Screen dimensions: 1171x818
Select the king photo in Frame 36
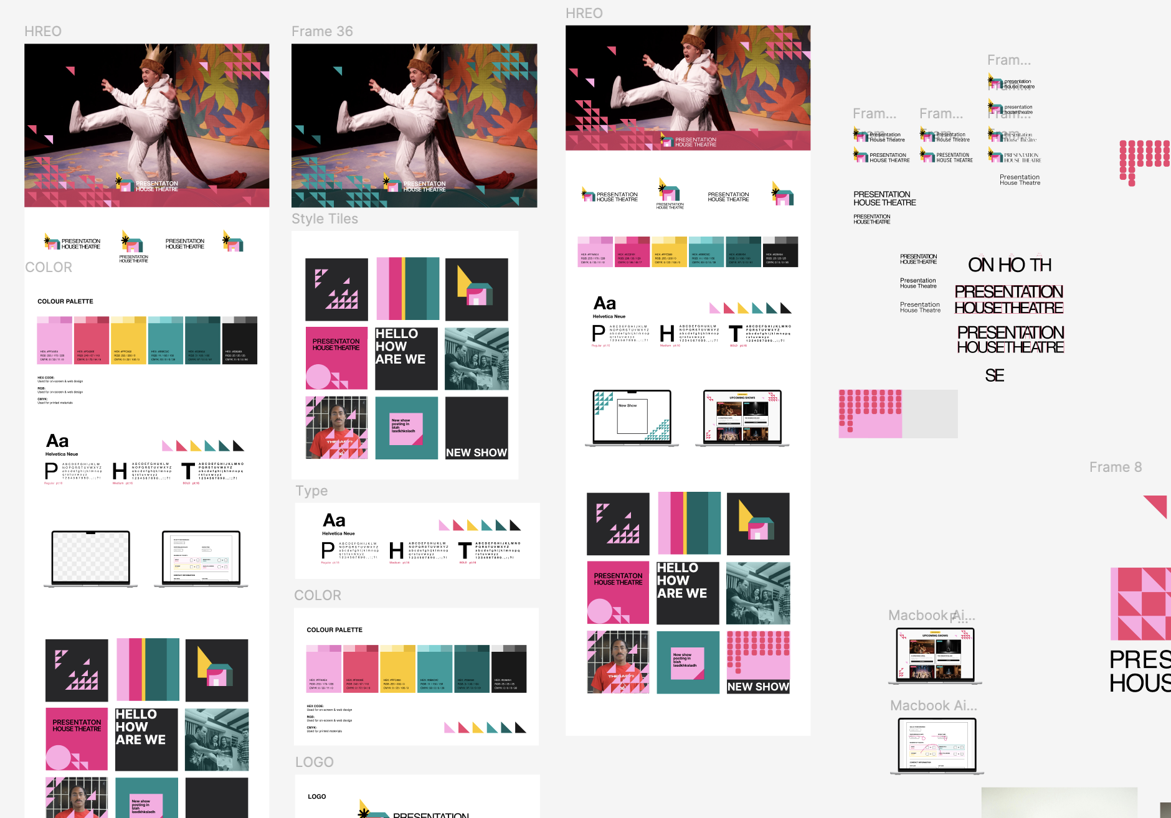(414, 125)
